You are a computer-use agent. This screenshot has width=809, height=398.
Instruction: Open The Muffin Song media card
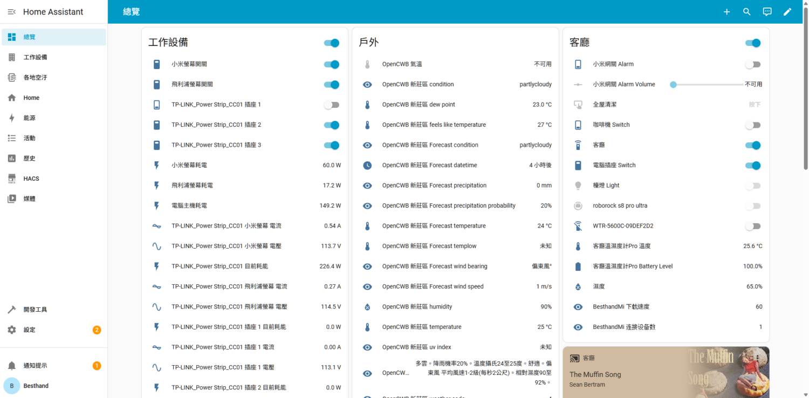tap(666, 372)
